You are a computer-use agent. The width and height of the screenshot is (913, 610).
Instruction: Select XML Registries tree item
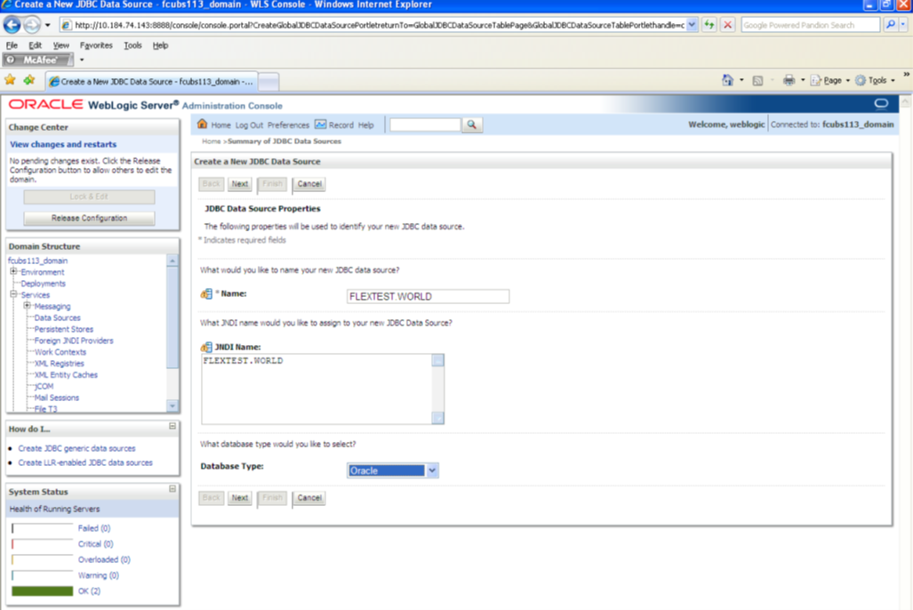pyautogui.click(x=59, y=363)
